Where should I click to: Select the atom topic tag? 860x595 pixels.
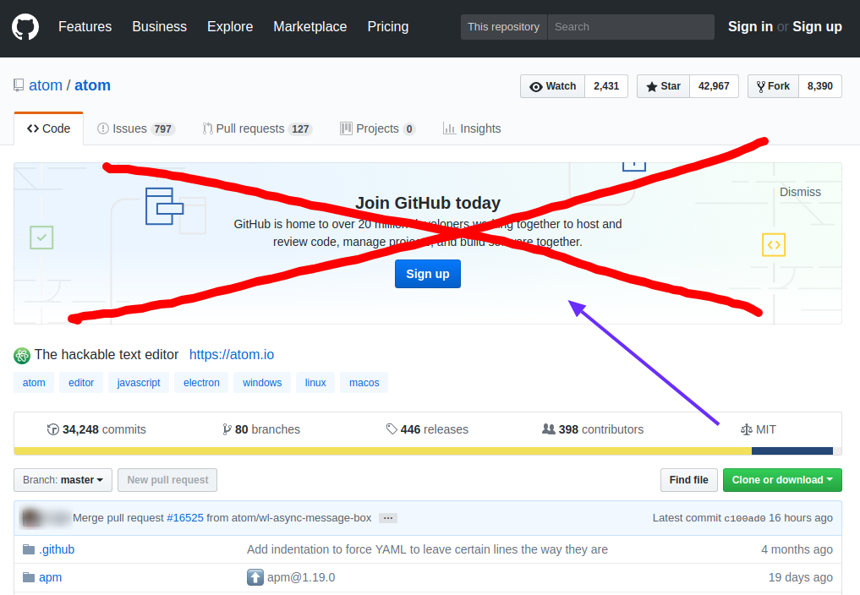(34, 383)
